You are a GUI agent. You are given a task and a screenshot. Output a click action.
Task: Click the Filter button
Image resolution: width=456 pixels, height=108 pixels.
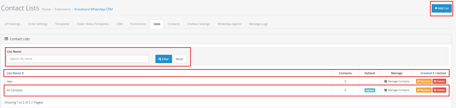tap(164, 59)
